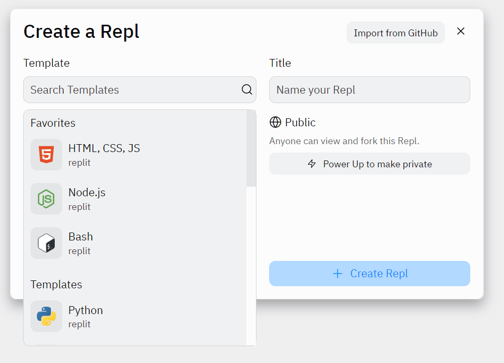Click the Title field label

[280, 63]
